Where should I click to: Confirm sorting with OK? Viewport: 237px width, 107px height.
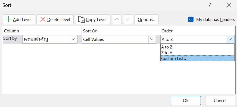coord(186,100)
